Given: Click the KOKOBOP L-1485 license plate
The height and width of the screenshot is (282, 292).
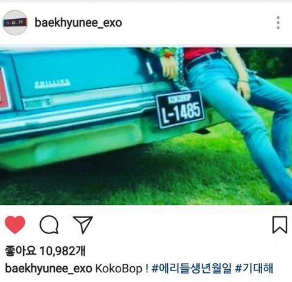Looking at the screenshot, I should click(x=181, y=109).
